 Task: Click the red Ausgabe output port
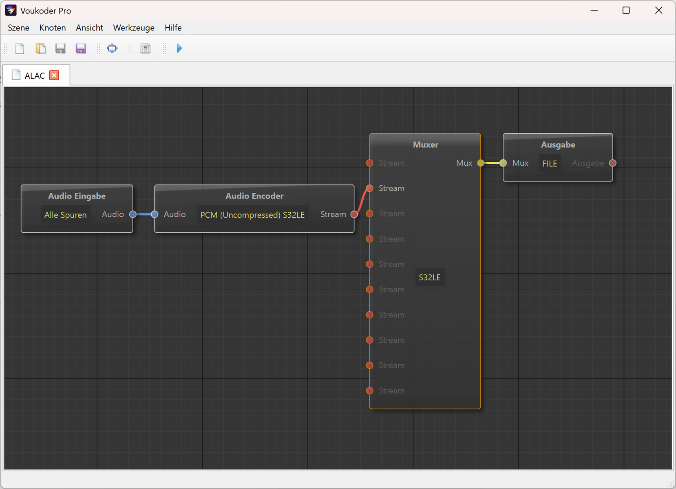coord(613,163)
